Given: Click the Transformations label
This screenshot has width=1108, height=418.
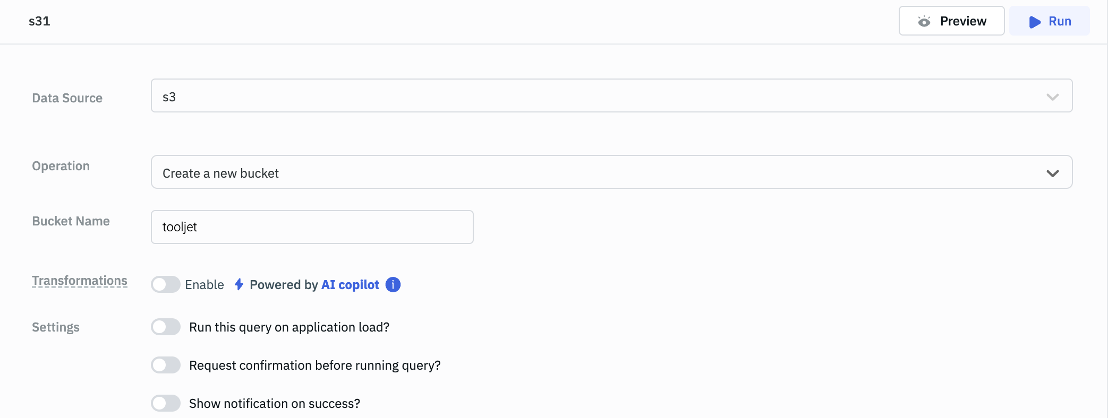Looking at the screenshot, I should coord(80,281).
